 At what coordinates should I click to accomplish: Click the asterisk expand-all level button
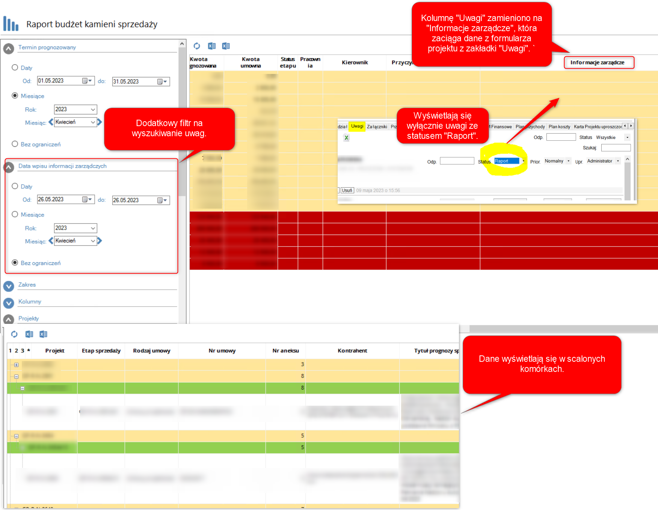pos(29,351)
